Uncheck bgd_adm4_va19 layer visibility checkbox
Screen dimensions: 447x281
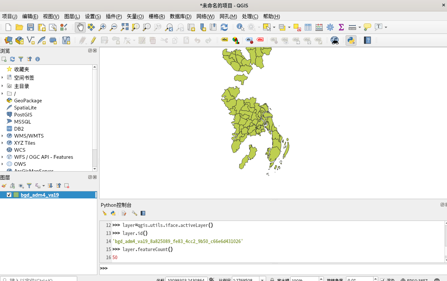pyautogui.click(x=9, y=195)
